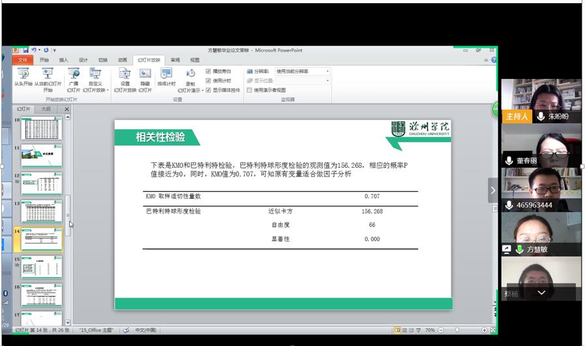This screenshot has height=346, width=585.
Task: Select slide 15 thumbnail in slide panel
Action: pos(41,267)
